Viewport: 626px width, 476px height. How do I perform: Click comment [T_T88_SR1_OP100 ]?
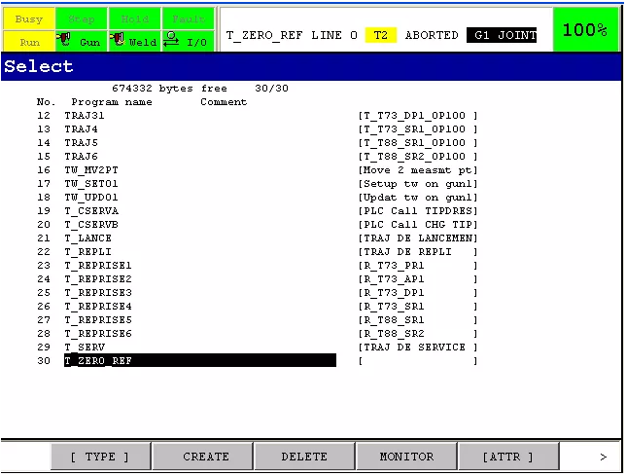(418, 143)
